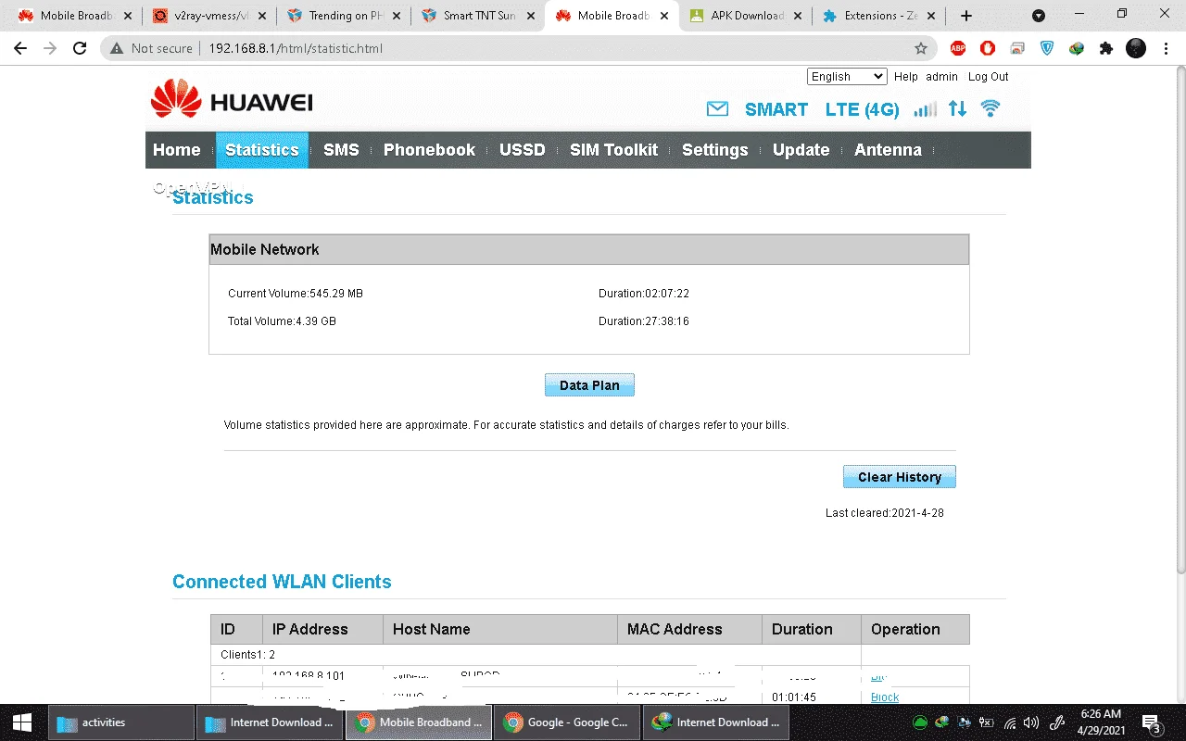Image resolution: width=1186 pixels, height=741 pixels.
Task: Click the admin user link
Action: coord(941,77)
